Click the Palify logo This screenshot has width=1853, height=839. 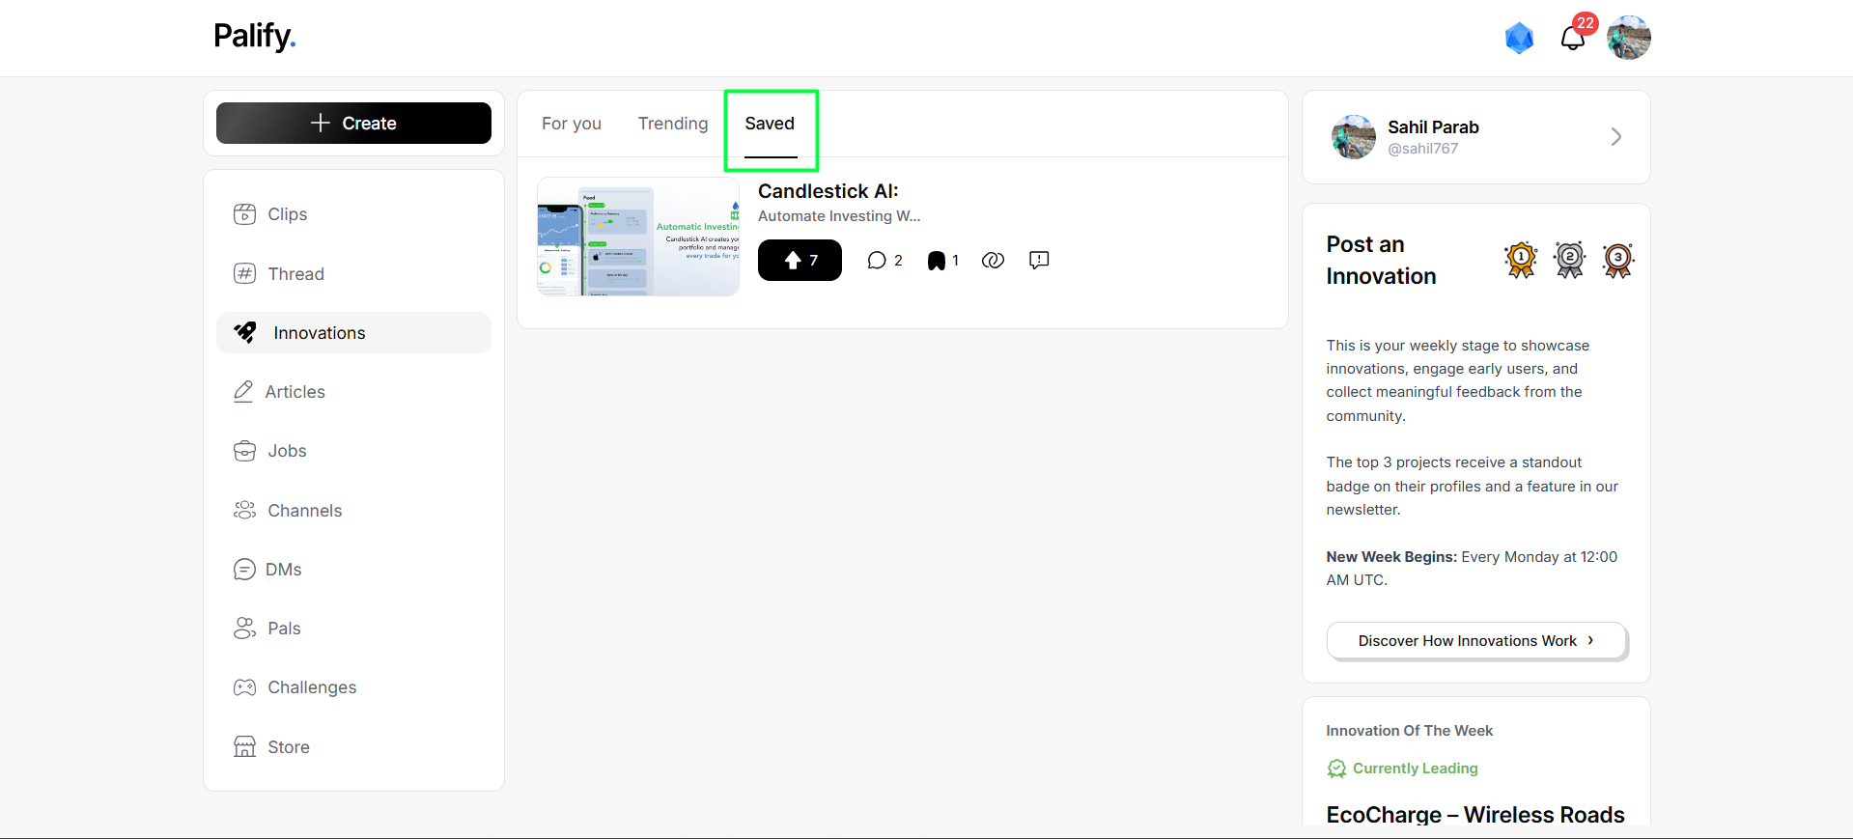[255, 37]
